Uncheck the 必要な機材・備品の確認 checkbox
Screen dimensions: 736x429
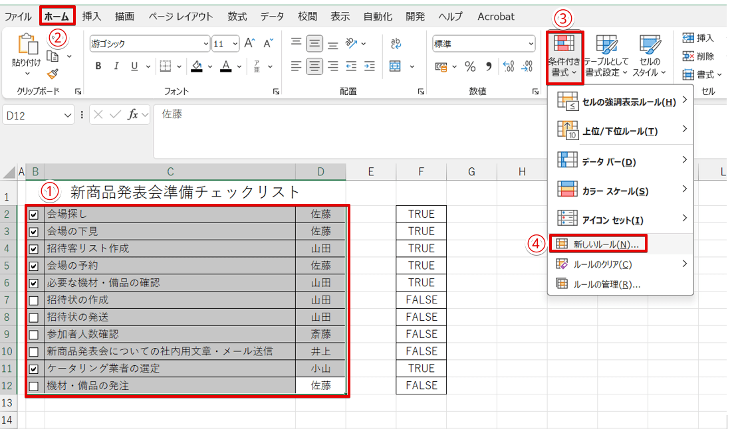[x=34, y=284]
